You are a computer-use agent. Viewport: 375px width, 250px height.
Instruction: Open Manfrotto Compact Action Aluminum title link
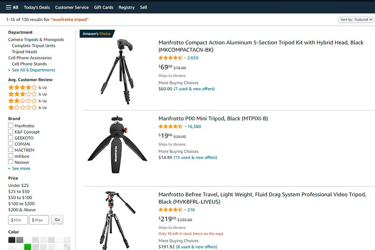(x=261, y=46)
